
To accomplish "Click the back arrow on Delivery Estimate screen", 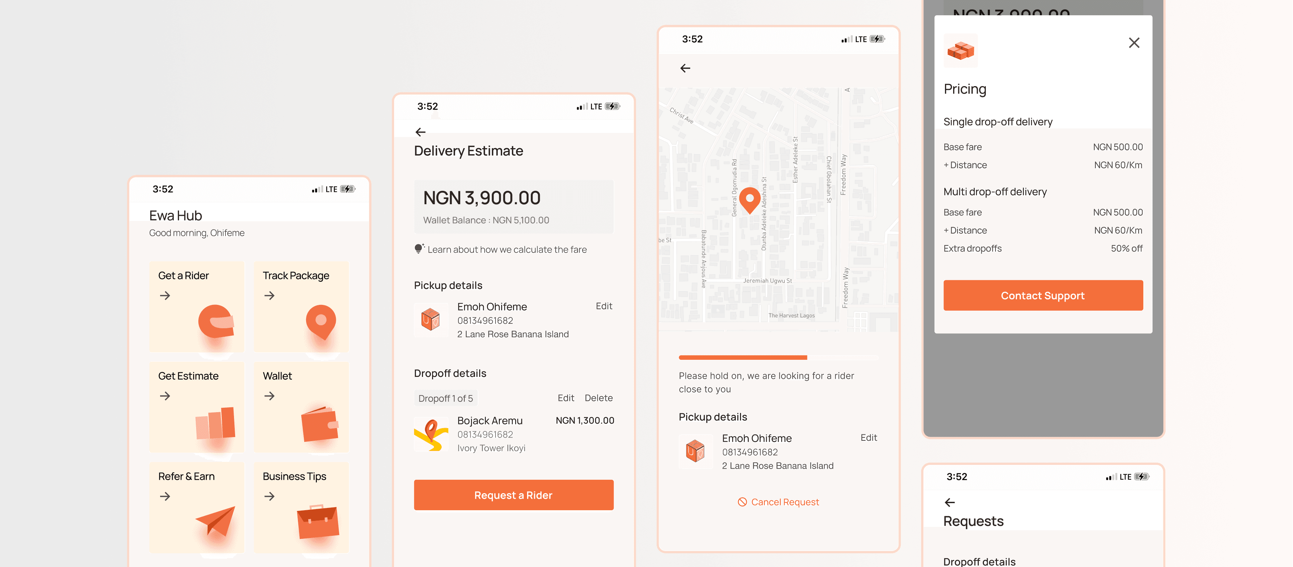I will coord(420,132).
